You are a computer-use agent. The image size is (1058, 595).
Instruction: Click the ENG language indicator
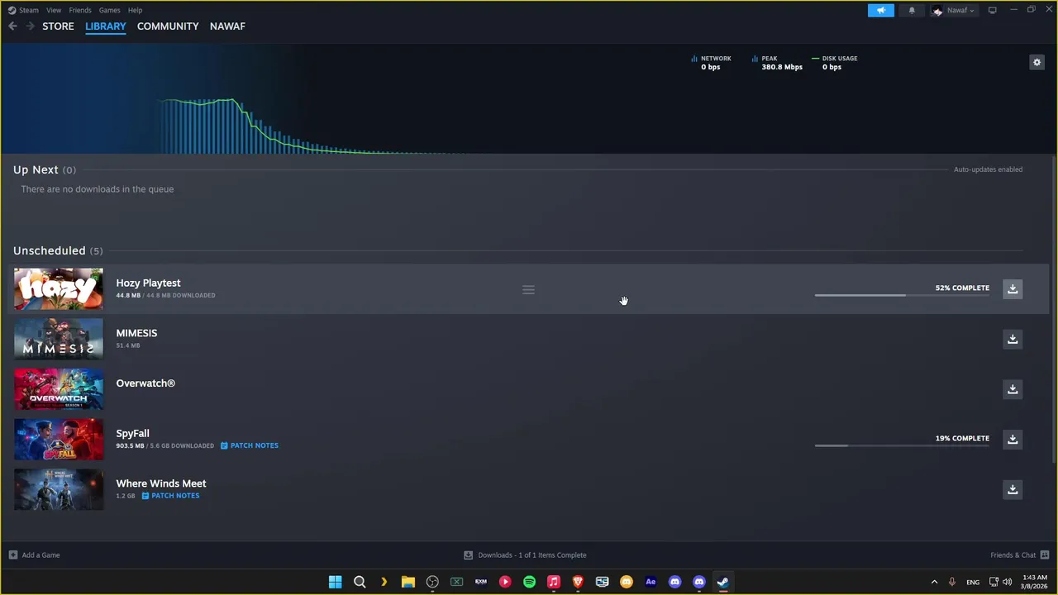coord(973,582)
